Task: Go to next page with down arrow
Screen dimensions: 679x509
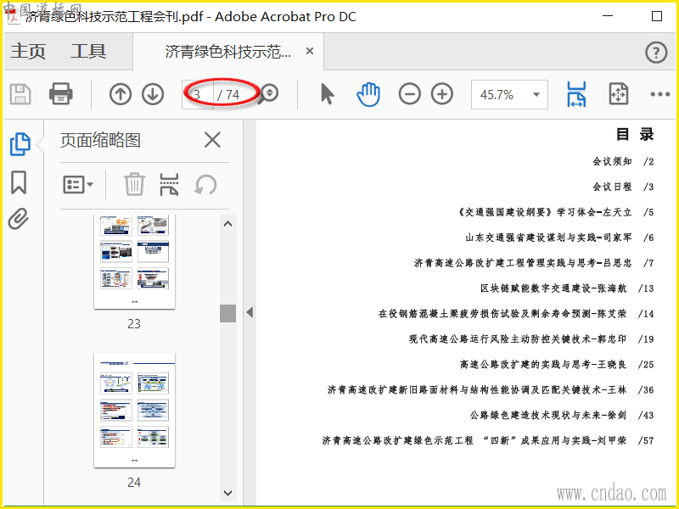Action: coord(153,94)
